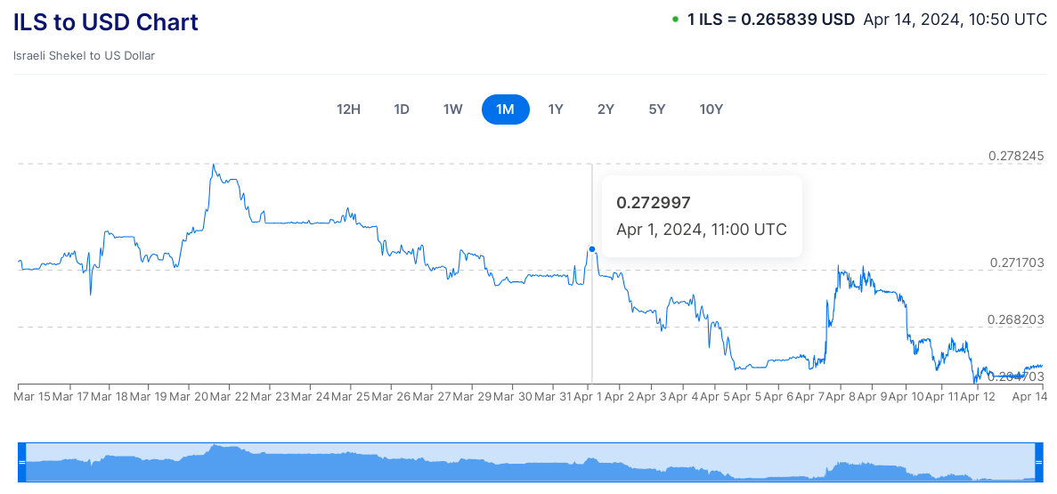The width and height of the screenshot is (1057, 494).
Task: Click the 0.268203 axis label
Action: (1017, 320)
